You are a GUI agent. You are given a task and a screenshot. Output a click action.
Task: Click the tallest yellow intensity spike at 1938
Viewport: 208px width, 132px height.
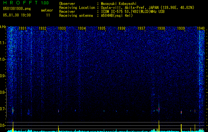pos(159,126)
